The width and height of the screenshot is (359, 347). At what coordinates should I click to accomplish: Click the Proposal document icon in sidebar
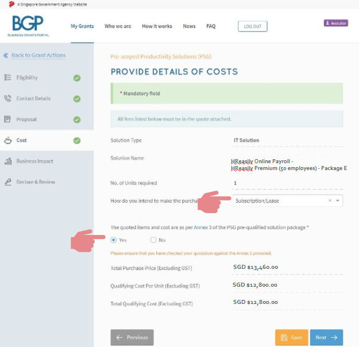tap(7, 119)
